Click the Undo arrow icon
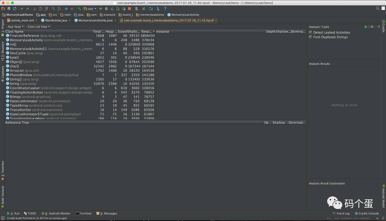This screenshot has width=386, height=221. pos(22,9)
